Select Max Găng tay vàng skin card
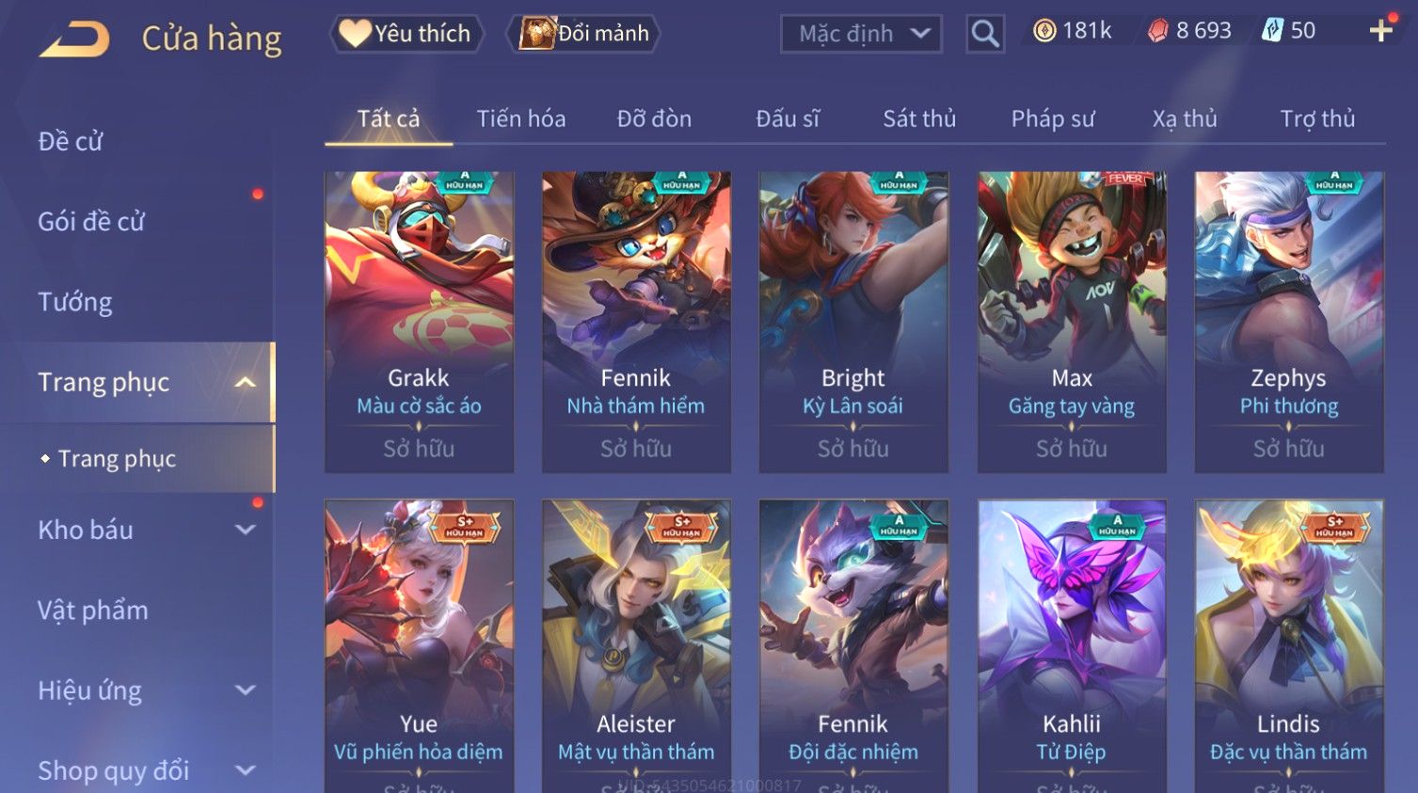Image resolution: width=1418 pixels, height=793 pixels. tap(1072, 322)
